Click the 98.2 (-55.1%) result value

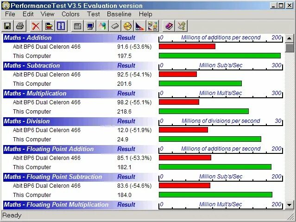[x=134, y=102]
